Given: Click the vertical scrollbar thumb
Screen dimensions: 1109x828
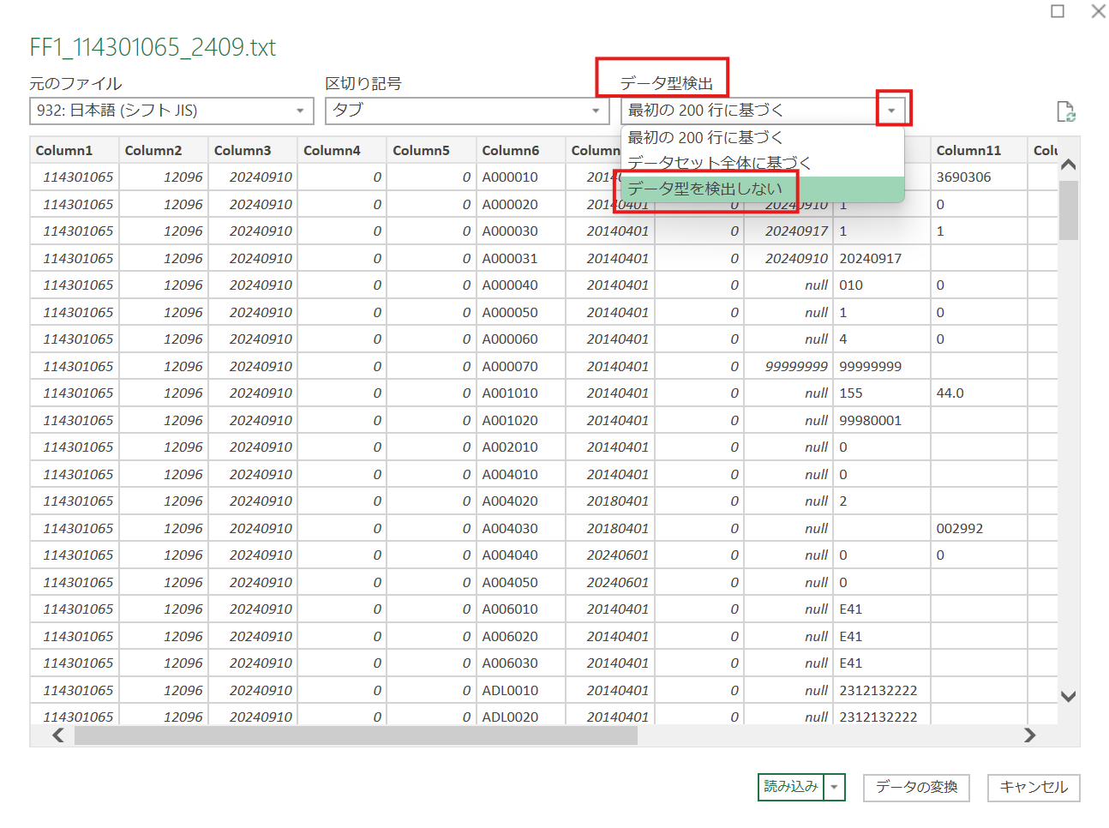Looking at the screenshot, I should (x=1068, y=211).
